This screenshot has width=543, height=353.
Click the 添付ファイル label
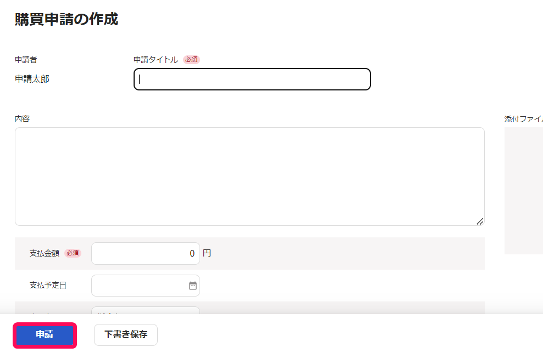[524, 119]
